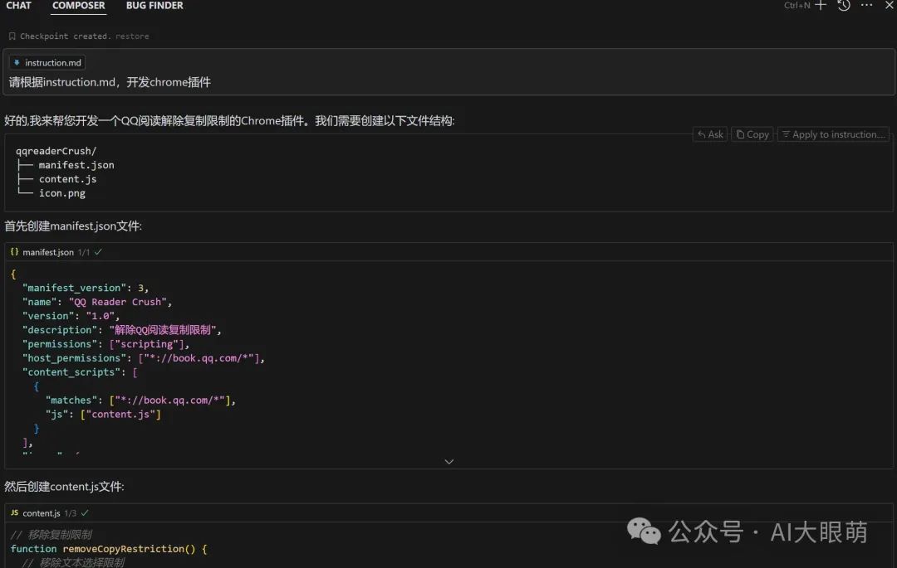The width and height of the screenshot is (897, 568).
Task: Click the instruction.md file chip icon
Action: [17, 63]
